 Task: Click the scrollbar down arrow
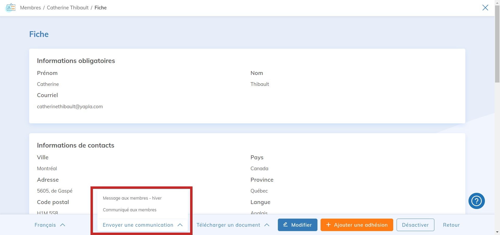click(x=497, y=232)
